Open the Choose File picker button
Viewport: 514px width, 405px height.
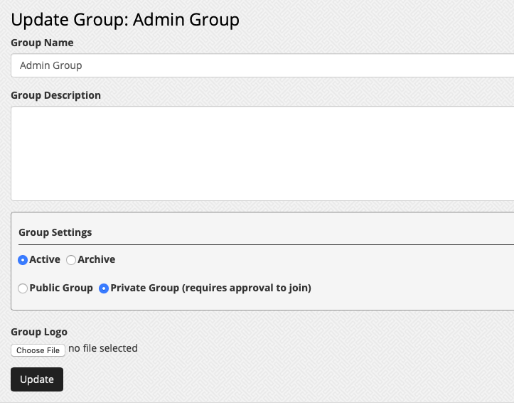[38, 350]
